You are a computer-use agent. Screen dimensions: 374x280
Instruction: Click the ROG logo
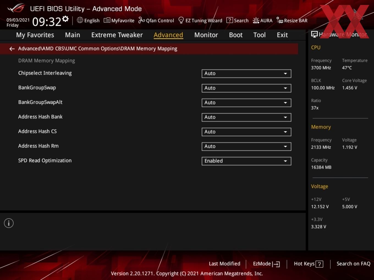coord(16,8)
